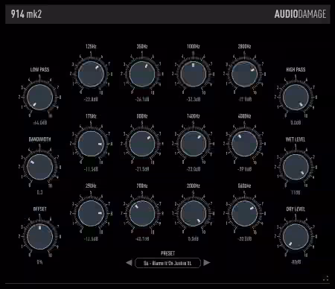
Task: Click the 0.0dB readout under 2000Hz
Action: pyautogui.click(x=194, y=239)
